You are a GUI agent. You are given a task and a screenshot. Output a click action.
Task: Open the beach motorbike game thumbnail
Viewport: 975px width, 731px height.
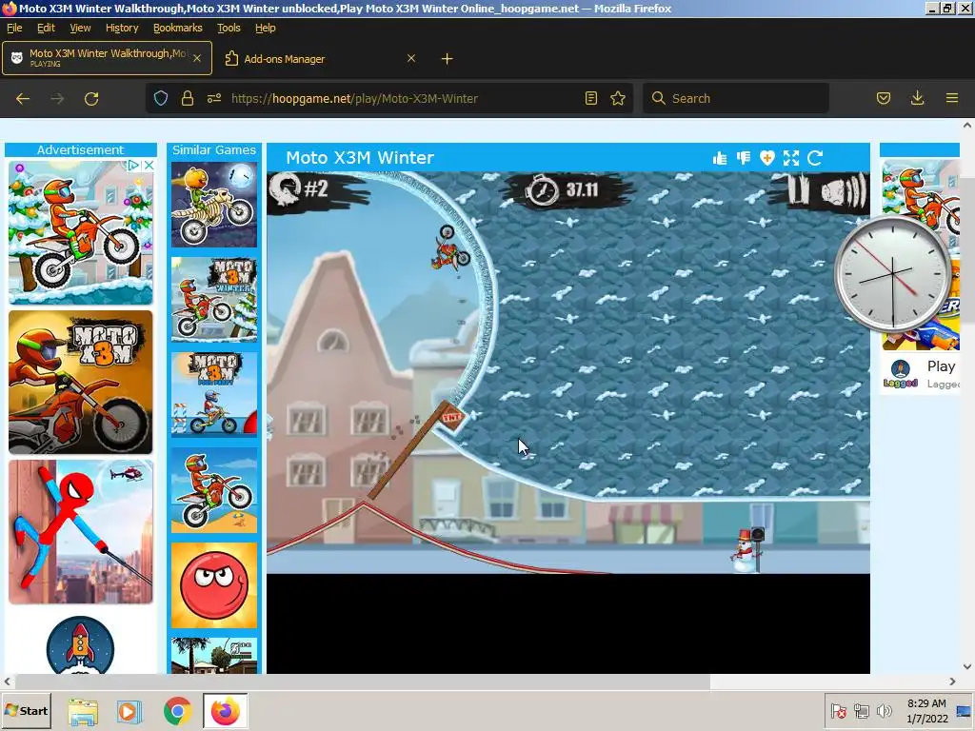[x=214, y=490]
